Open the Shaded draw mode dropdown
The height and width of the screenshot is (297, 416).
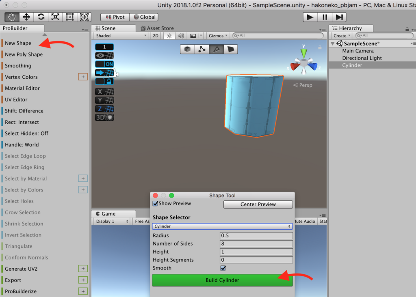(121, 36)
